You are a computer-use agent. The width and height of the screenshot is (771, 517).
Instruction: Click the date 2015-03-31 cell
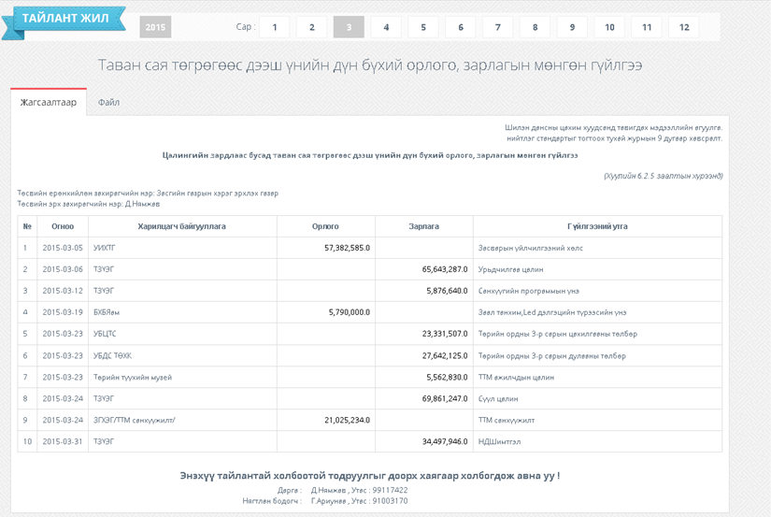coord(63,441)
